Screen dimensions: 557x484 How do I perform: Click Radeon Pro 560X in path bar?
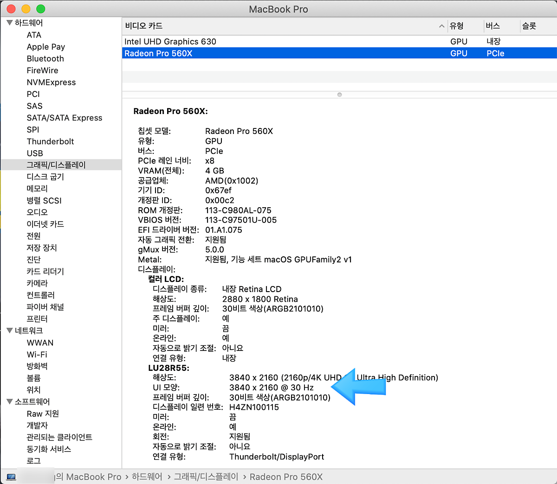click(x=286, y=477)
